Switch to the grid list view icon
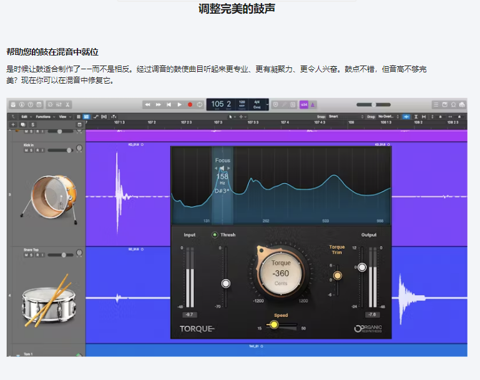The height and width of the screenshot is (380, 480). (x=79, y=117)
